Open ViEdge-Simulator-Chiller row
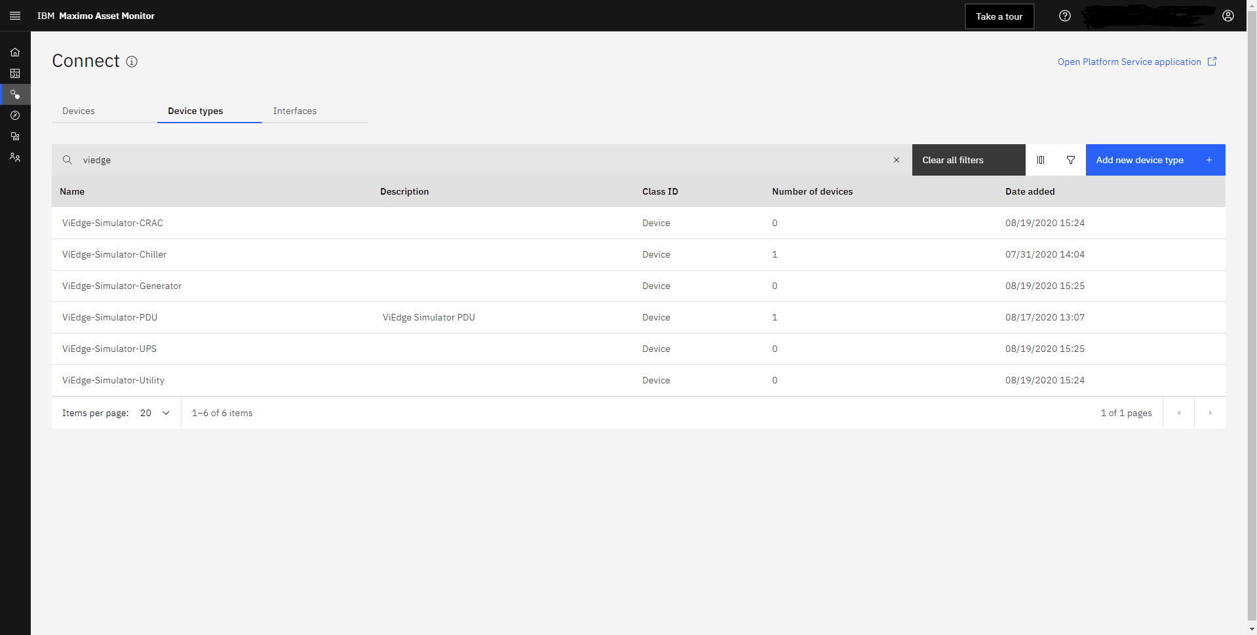This screenshot has width=1257, height=635. tap(638, 254)
